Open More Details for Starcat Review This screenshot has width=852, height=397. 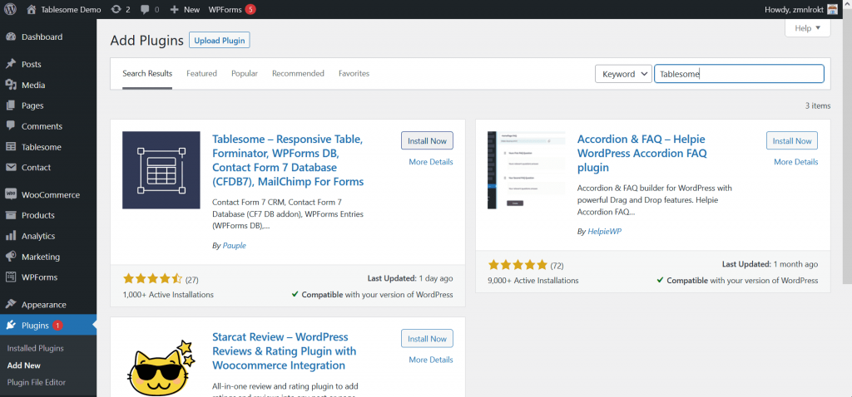pos(431,360)
